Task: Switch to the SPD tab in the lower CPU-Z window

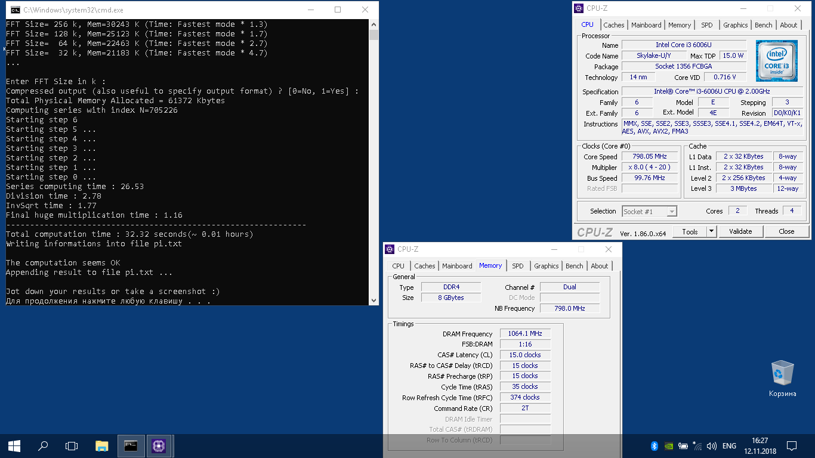Action: [x=518, y=266]
